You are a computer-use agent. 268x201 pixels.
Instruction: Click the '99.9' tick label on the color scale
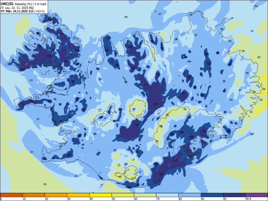(x=248, y=199)
